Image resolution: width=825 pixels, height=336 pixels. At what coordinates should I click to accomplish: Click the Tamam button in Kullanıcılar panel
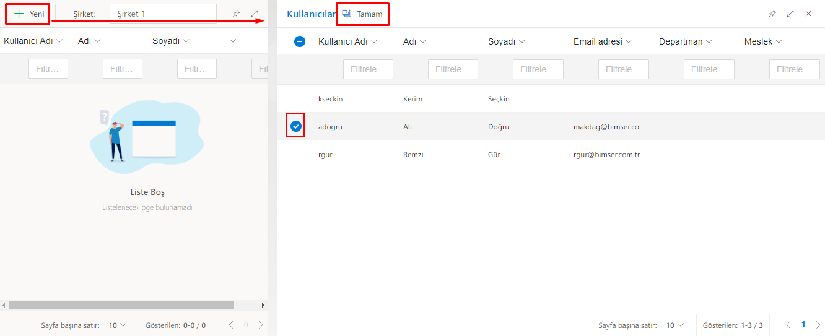click(363, 14)
